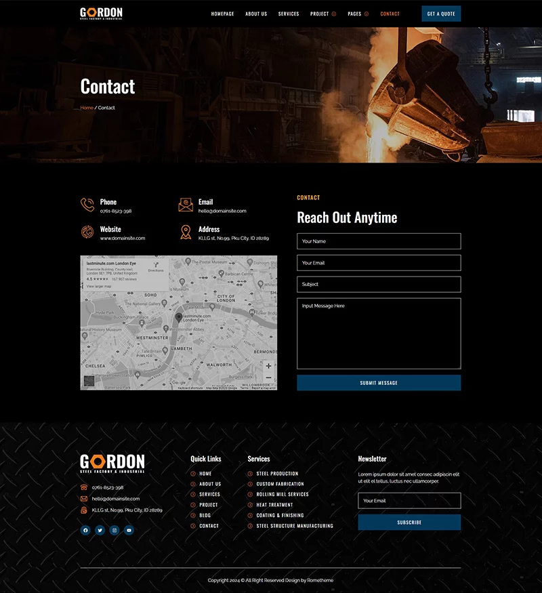Click the map Directions icon

tap(155, 265)
